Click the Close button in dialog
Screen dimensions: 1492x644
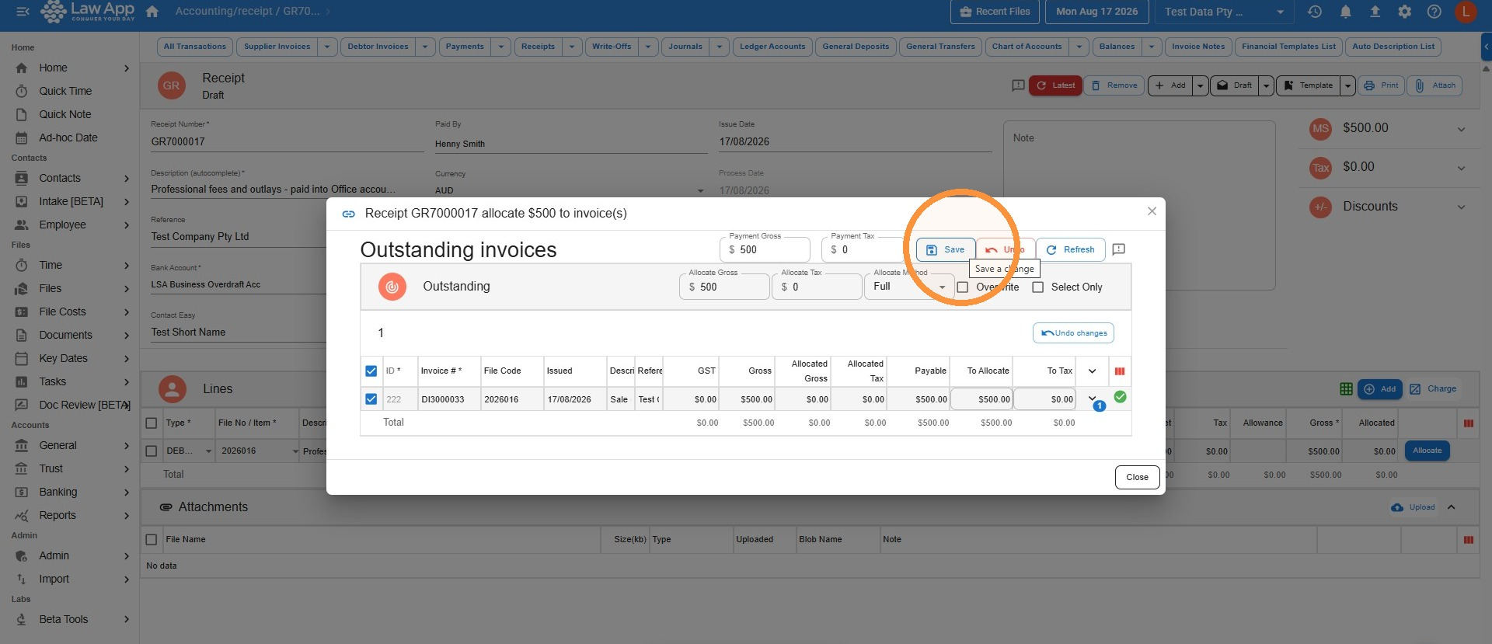[x=1137, y=477]
